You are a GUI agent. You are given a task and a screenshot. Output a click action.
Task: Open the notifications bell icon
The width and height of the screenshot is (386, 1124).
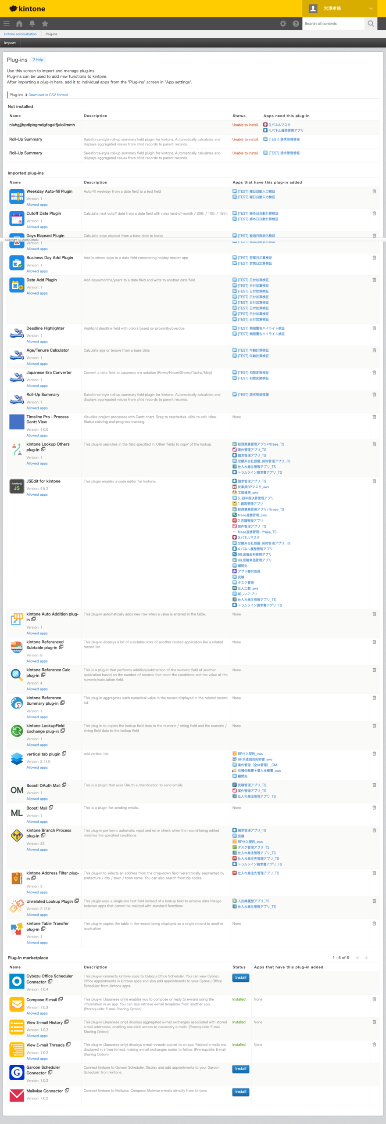tap(32, 24)
